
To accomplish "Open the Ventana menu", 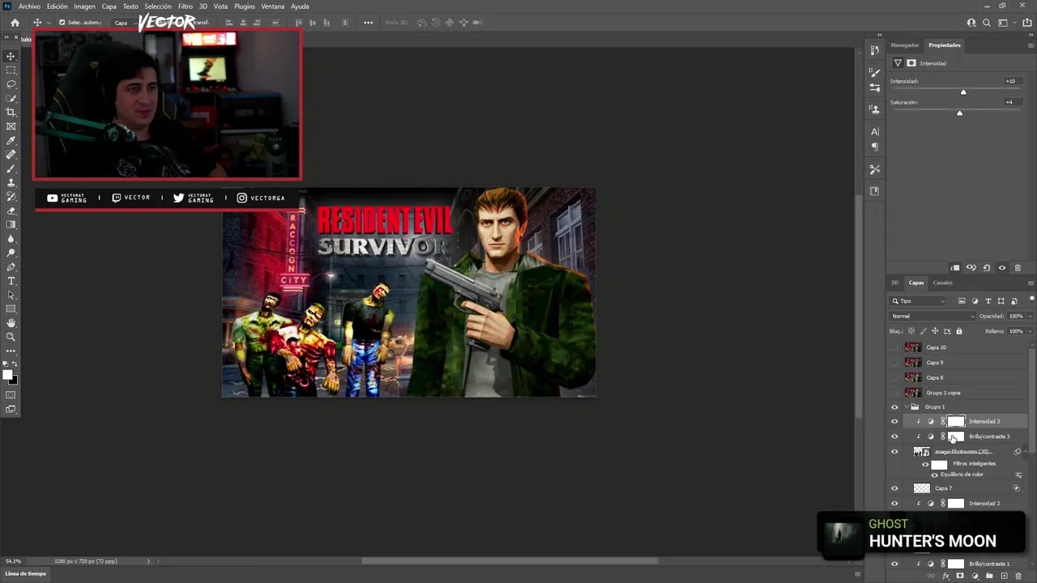I will click(x=273, y=6).
